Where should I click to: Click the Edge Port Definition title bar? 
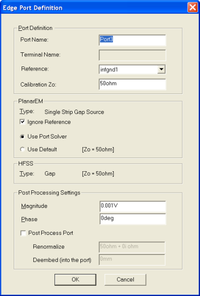[x=95, y=7]
